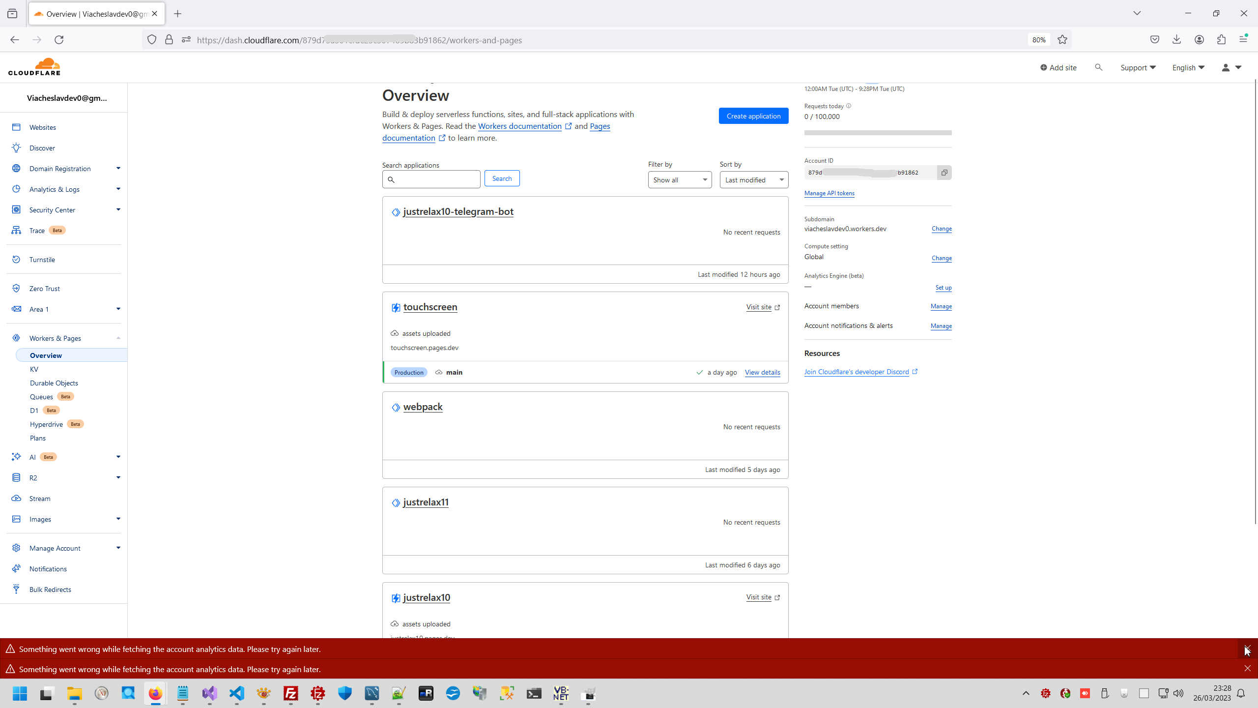Click the Cloudflare logo in the header

point(33,65)
